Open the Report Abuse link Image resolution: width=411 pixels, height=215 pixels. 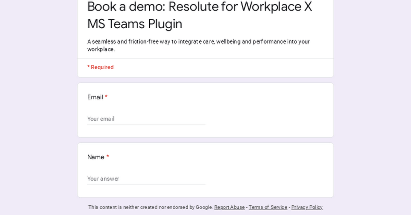click(x=229, y=207)
